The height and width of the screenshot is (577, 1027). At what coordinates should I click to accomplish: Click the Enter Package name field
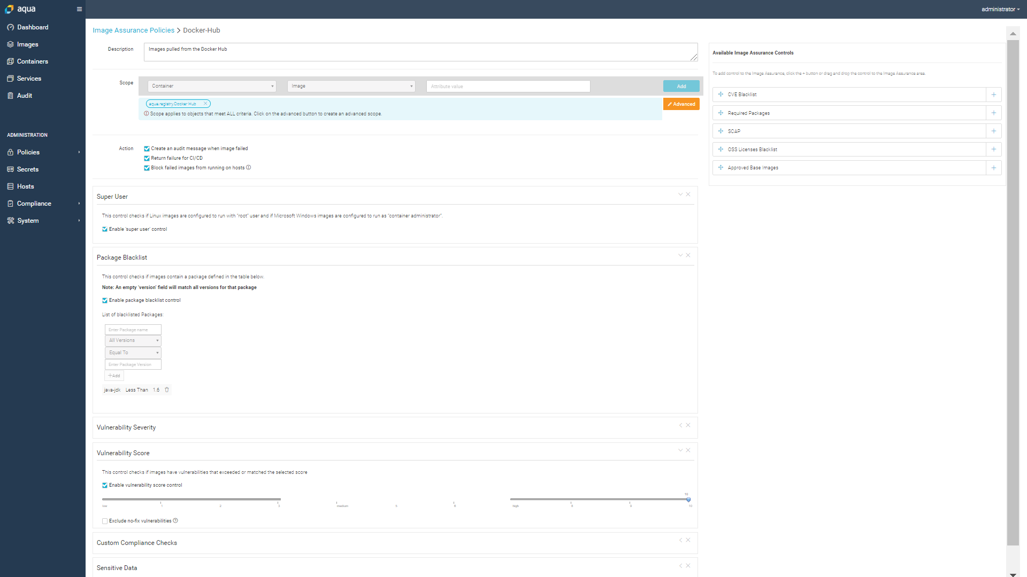point(133,330)
